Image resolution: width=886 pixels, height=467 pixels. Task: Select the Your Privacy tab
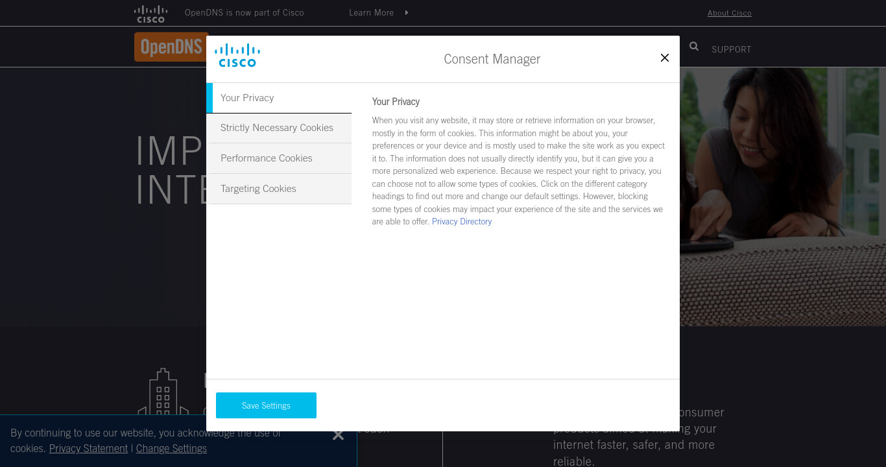pos(279,98)
